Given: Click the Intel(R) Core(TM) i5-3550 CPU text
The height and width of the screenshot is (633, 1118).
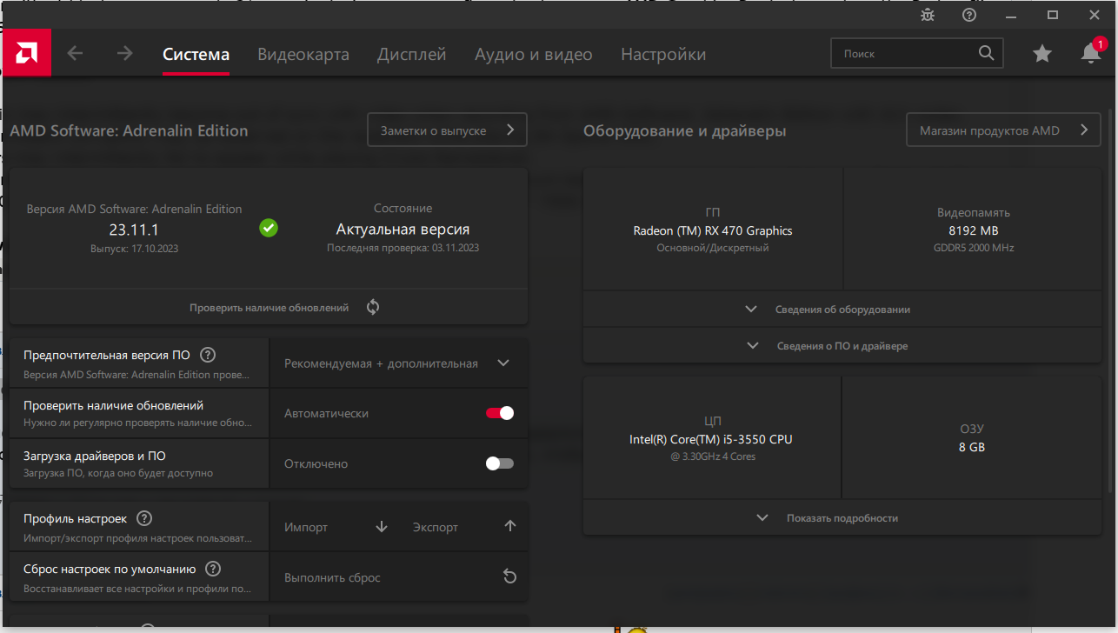Looking at the screenshot, I should [711, 439].
